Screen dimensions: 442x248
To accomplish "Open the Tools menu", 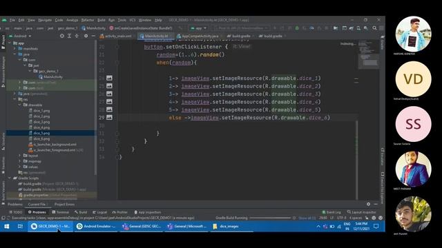I will [x=122, y=20].
